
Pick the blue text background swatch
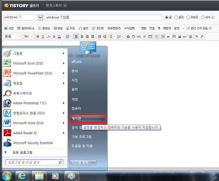pyautogui.click(x=68, y=37)
